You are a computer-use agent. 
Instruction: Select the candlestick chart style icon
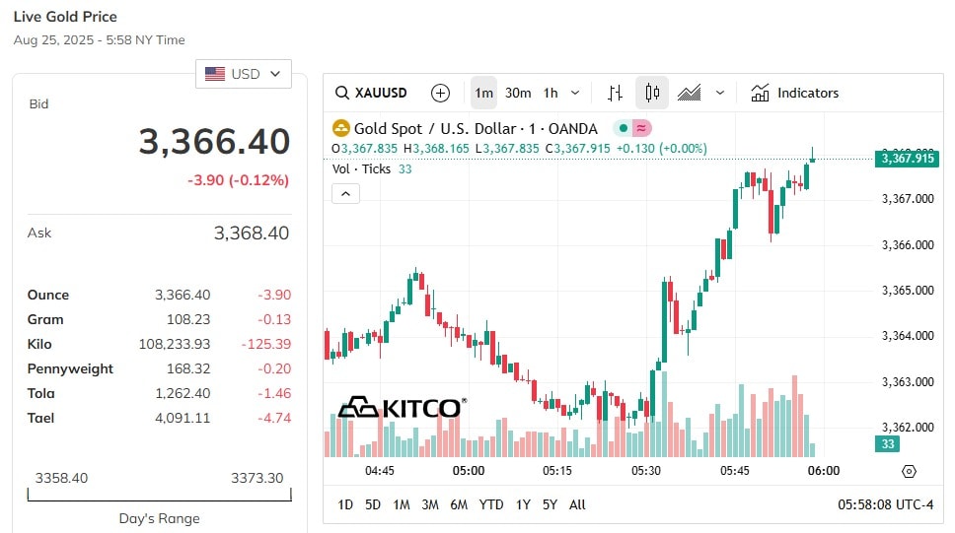652,93
